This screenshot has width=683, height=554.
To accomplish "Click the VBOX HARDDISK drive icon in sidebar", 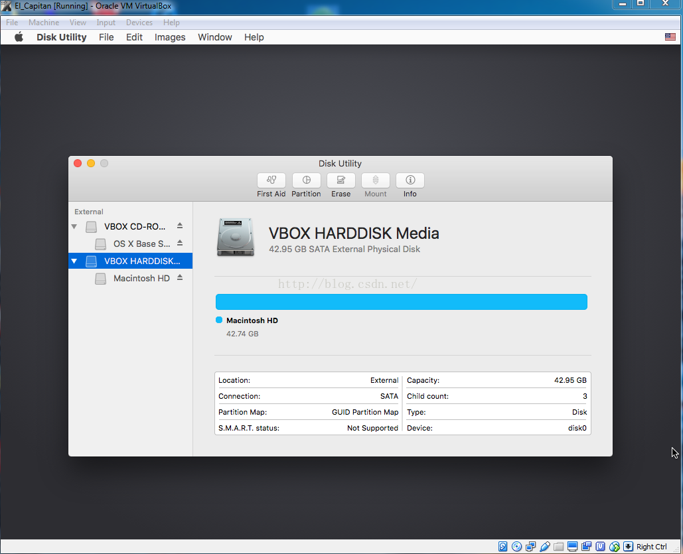I will (91, 261).
